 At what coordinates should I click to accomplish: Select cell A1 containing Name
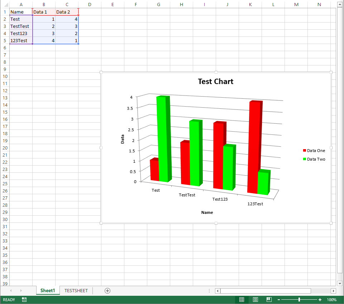pyautogui.click(x=21, y=12)
